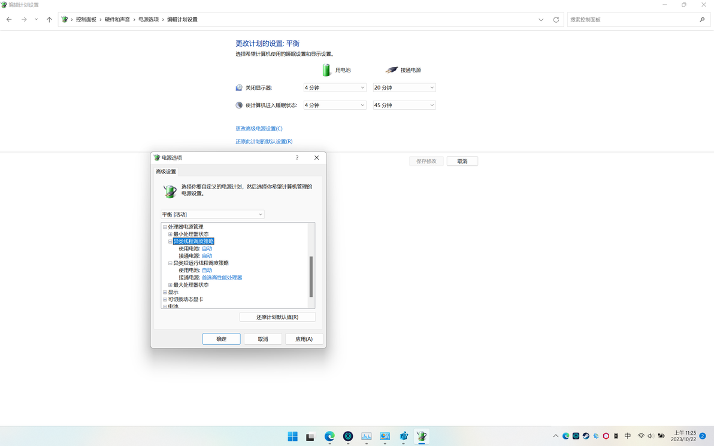Select the 高级设置 tab
Viewport: 714px width, 446px height.
tap(166, 172)
